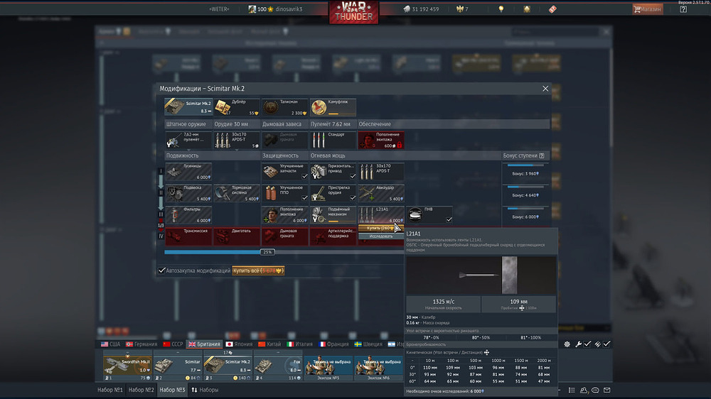Screen dimensions: 711x399
Task: Switch to the Япония nation tab
Action: point(239,344)
